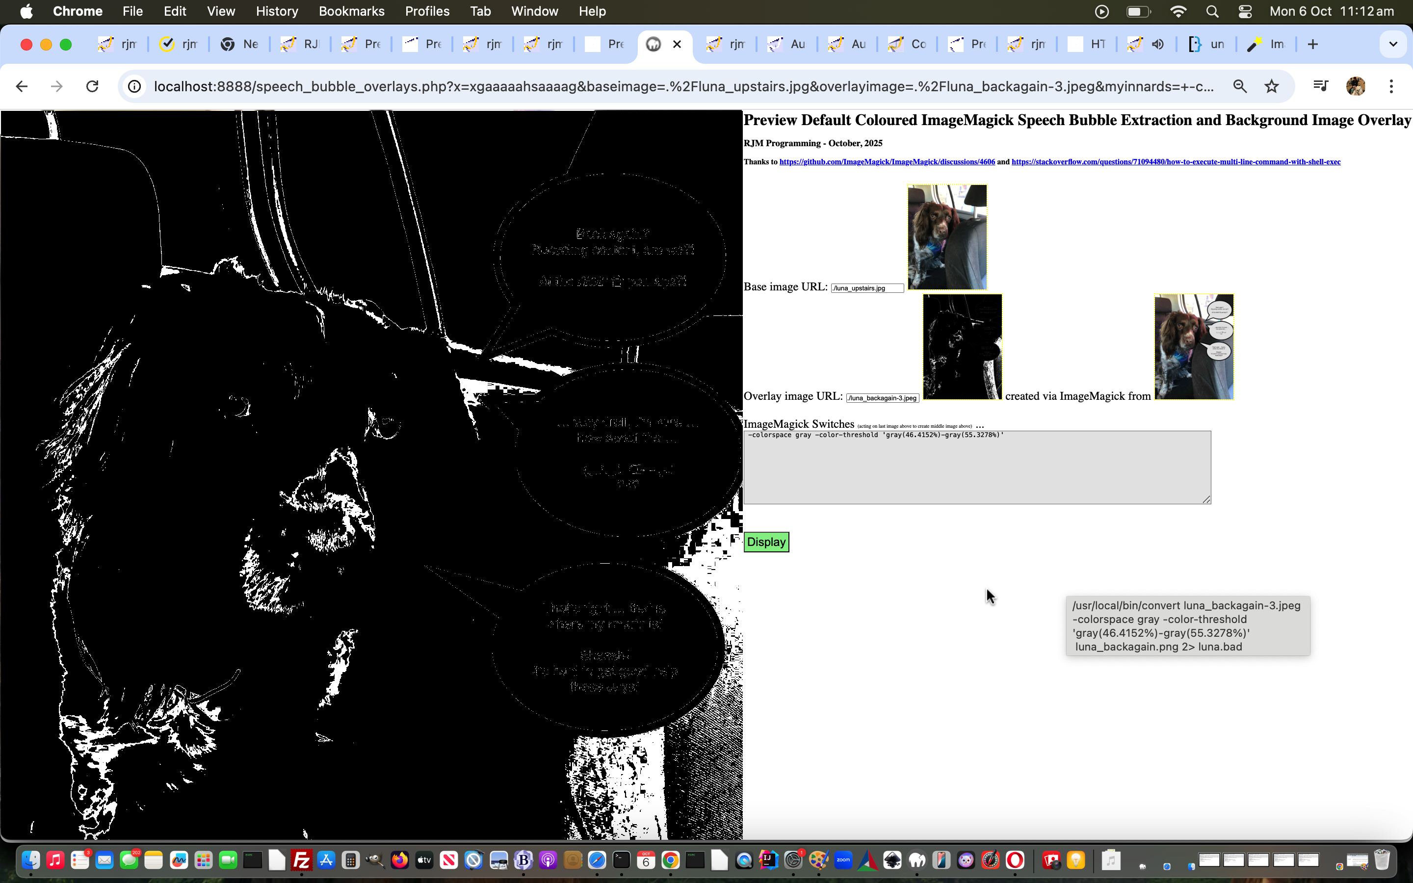Open macOS Control Center toggle icon

tap(1244, 11)
